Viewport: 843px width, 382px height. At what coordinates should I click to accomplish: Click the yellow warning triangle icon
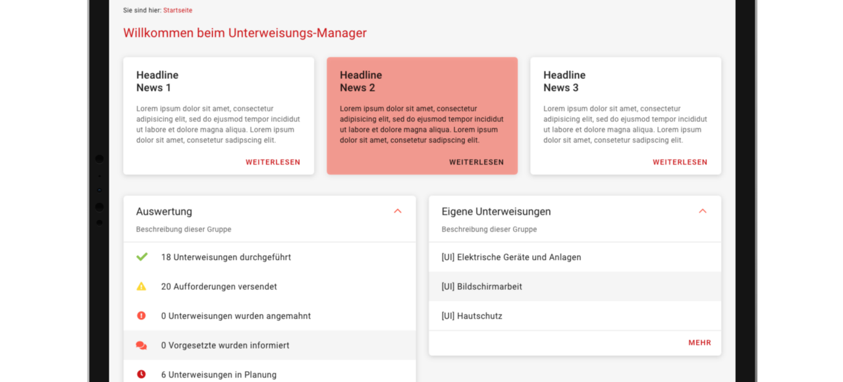pos(141,286)
